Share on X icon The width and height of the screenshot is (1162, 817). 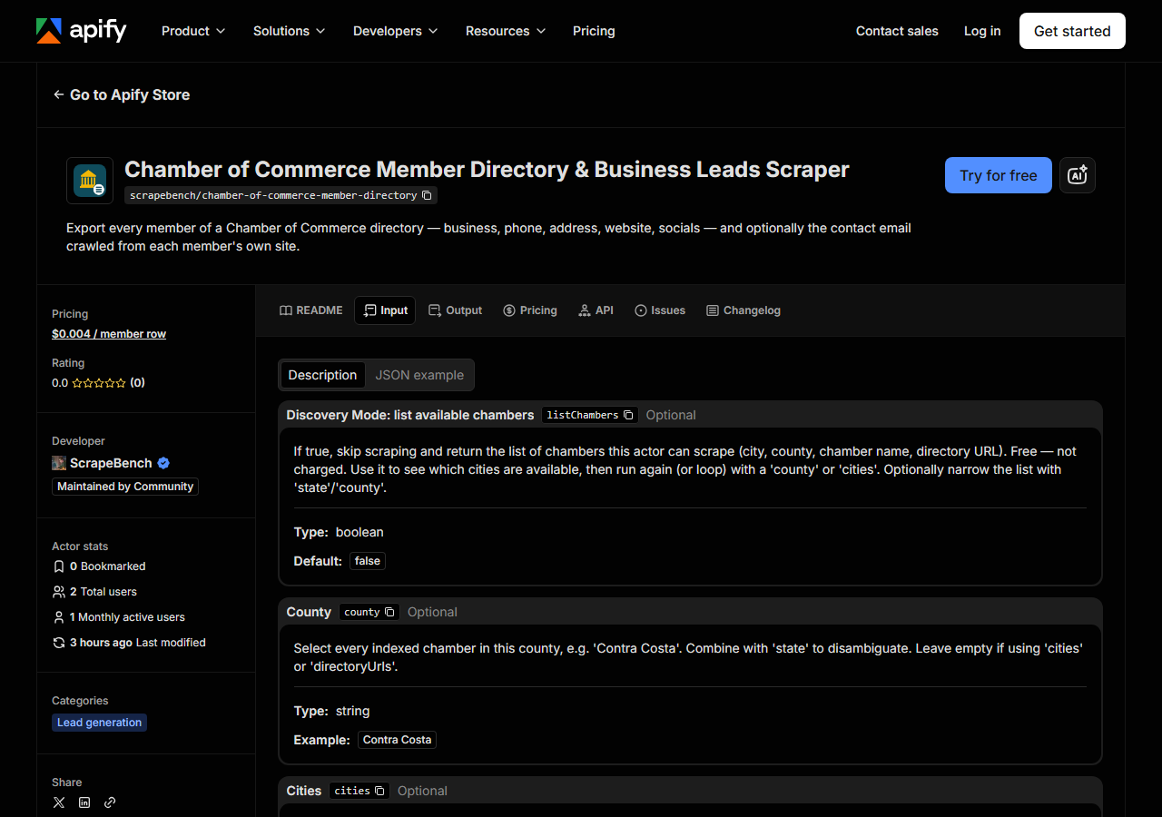click(x=59, y=802)
